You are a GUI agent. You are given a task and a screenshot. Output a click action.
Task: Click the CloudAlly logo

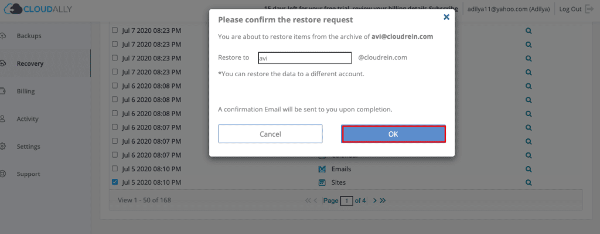[38, 9]
